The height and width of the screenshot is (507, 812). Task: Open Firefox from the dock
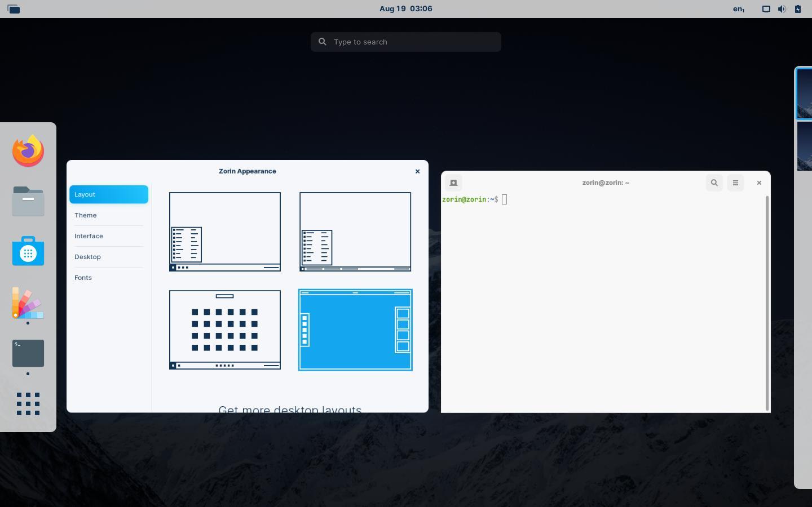[x=28, y=151]
